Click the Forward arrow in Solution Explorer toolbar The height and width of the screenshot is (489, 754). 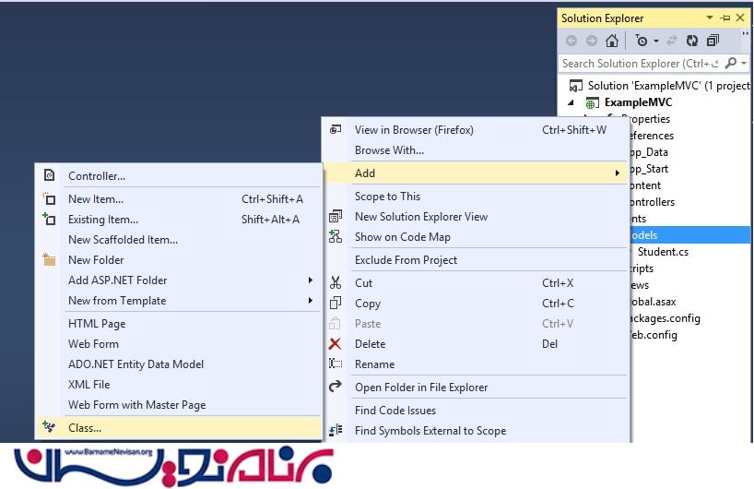click(x=592, y=41)
